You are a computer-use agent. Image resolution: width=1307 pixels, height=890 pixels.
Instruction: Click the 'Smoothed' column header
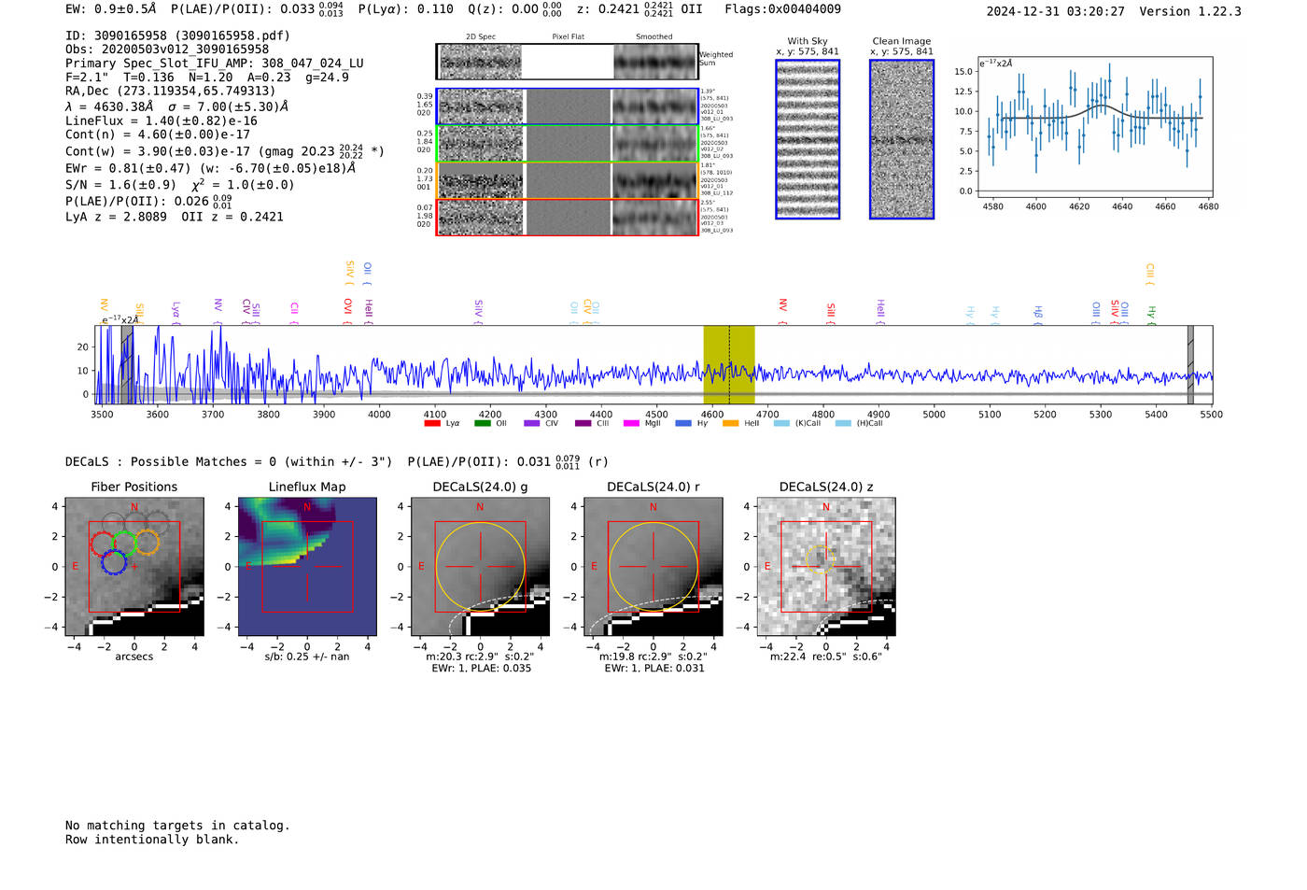point(653,36)
